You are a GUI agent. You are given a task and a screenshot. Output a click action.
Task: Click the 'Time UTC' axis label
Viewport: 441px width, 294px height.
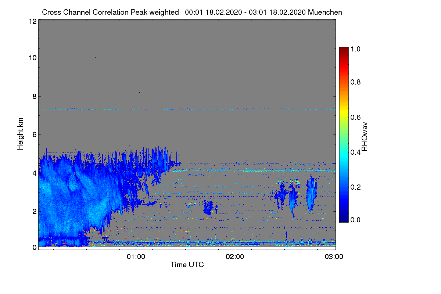pos(187,264)
